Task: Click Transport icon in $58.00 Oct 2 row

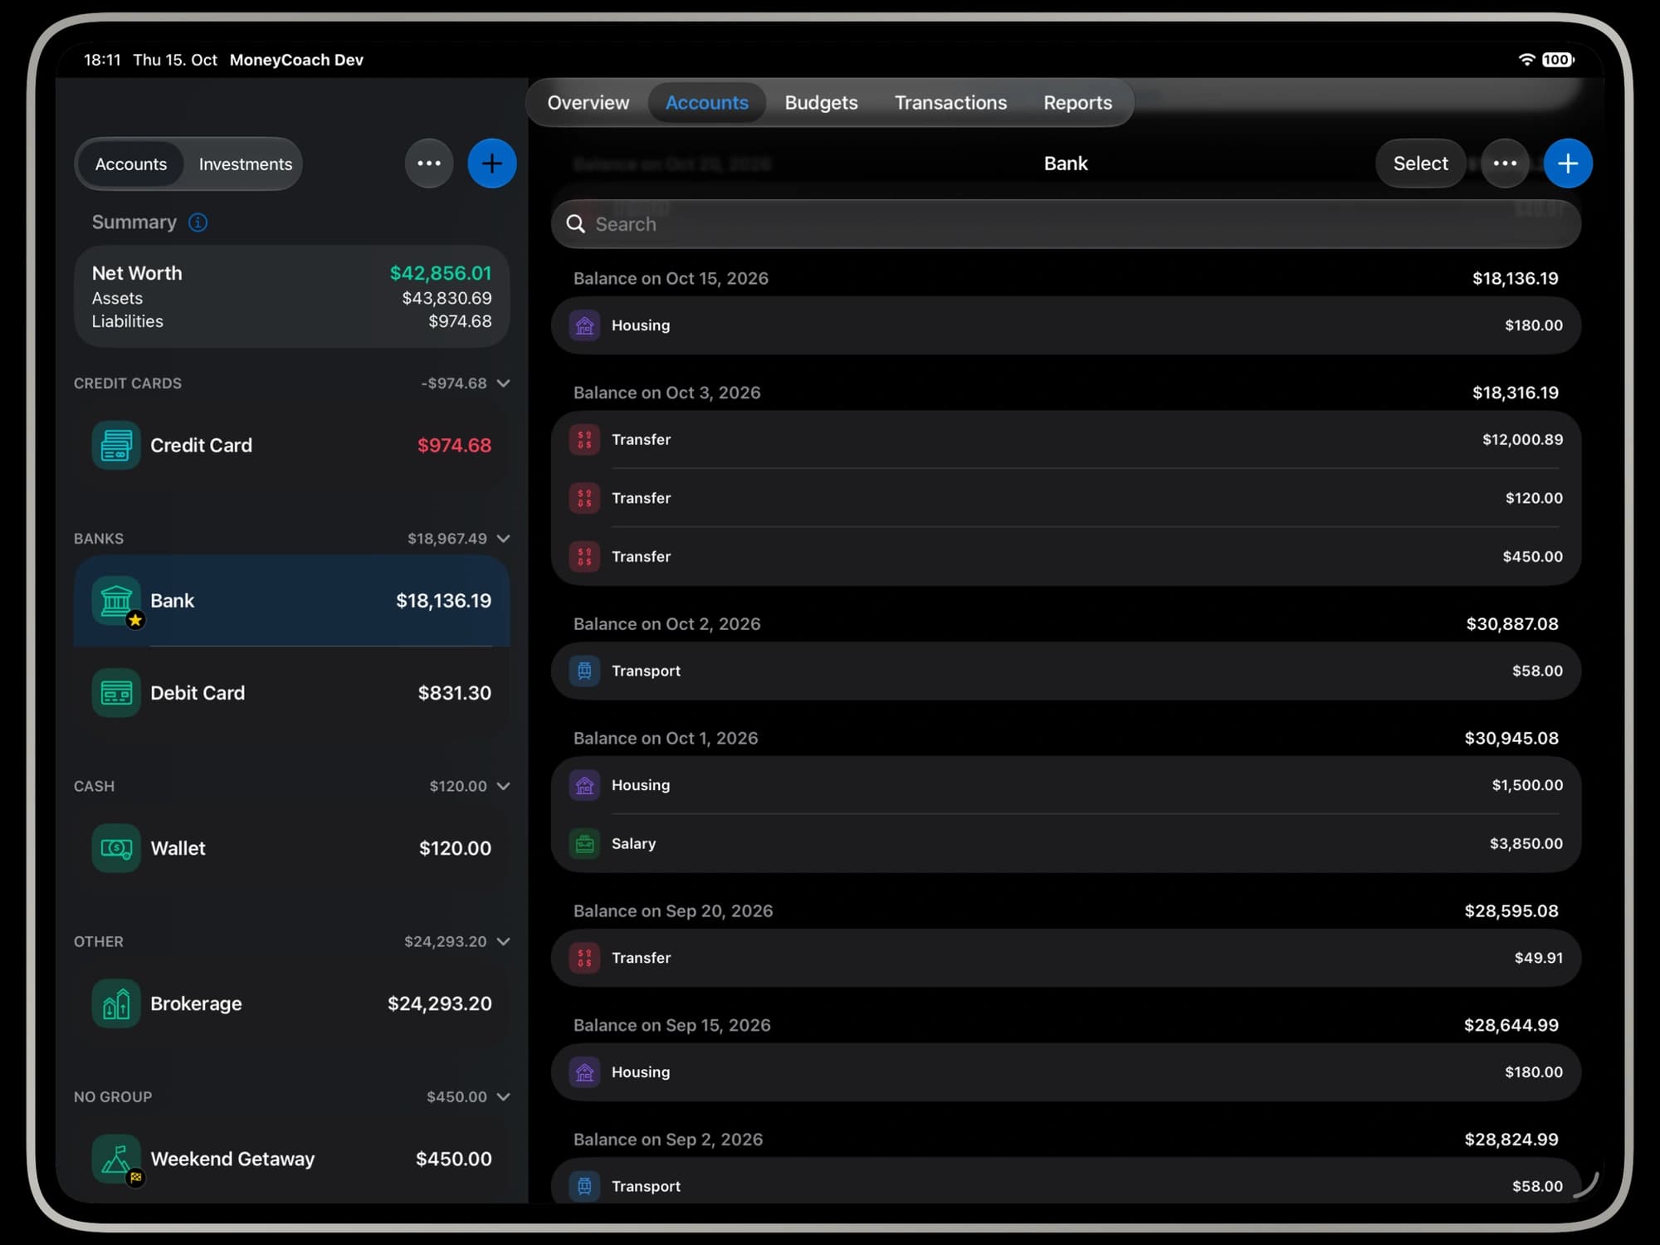Action: pos(584,671)
